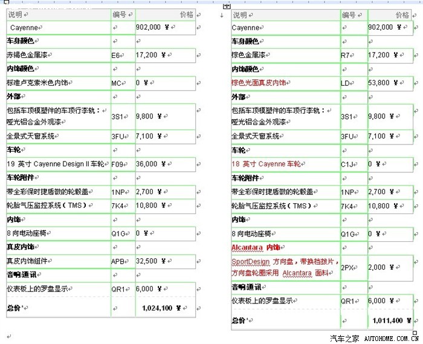Click the APB code cell in left table

point(123,261)
